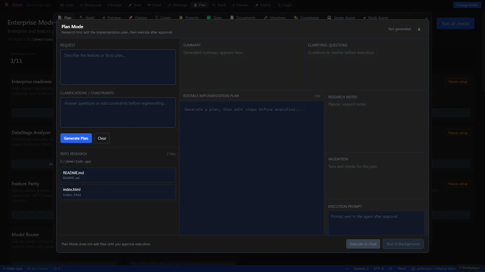Click Run in Background button

click(403, 244)
